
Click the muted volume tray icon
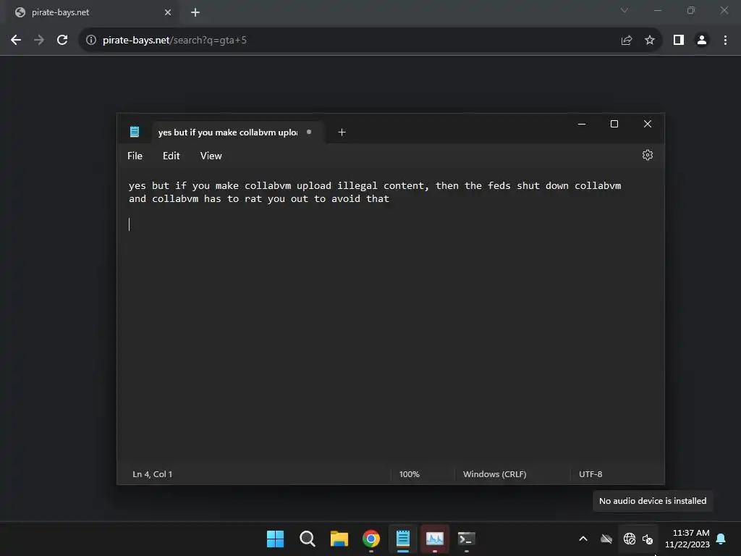(648, 539)
